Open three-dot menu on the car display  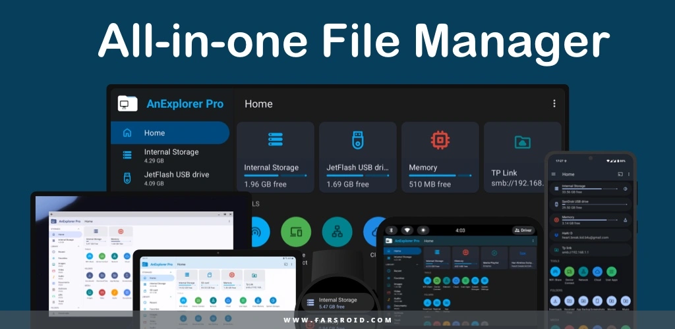point(533,241)
